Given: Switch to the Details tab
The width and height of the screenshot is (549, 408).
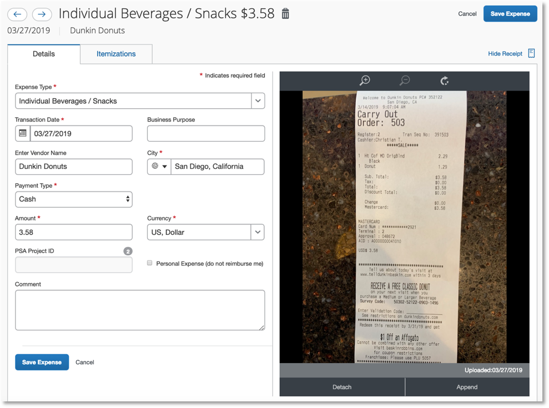Looking at the screenshot, I should pyautogui.click(x=44, y=54).
